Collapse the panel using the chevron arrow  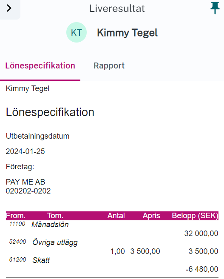(9, 9)
